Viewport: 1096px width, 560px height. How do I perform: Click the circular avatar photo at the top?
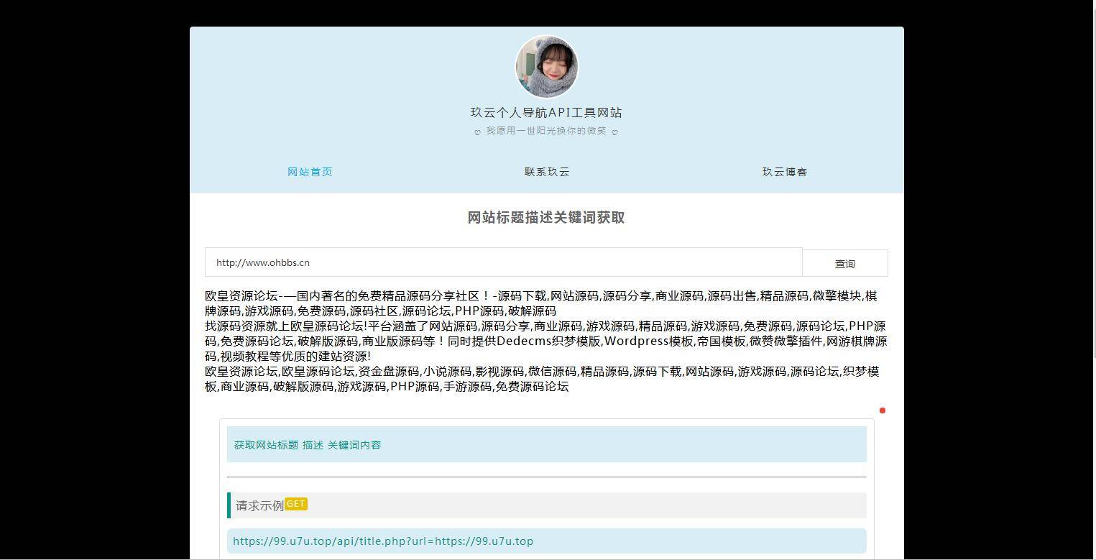pos(546,65)
